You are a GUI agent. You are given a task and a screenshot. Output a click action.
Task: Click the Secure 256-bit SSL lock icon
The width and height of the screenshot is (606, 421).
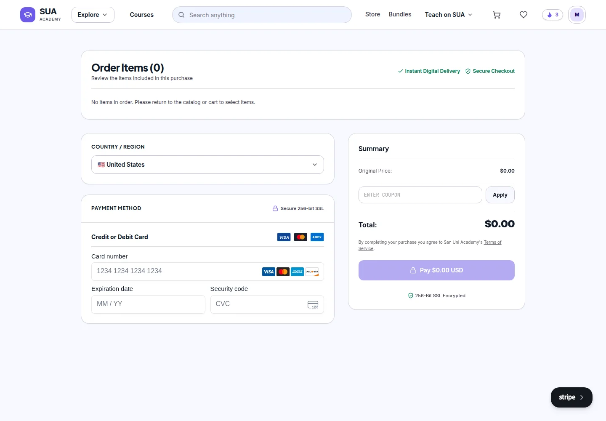click(275, 208)
